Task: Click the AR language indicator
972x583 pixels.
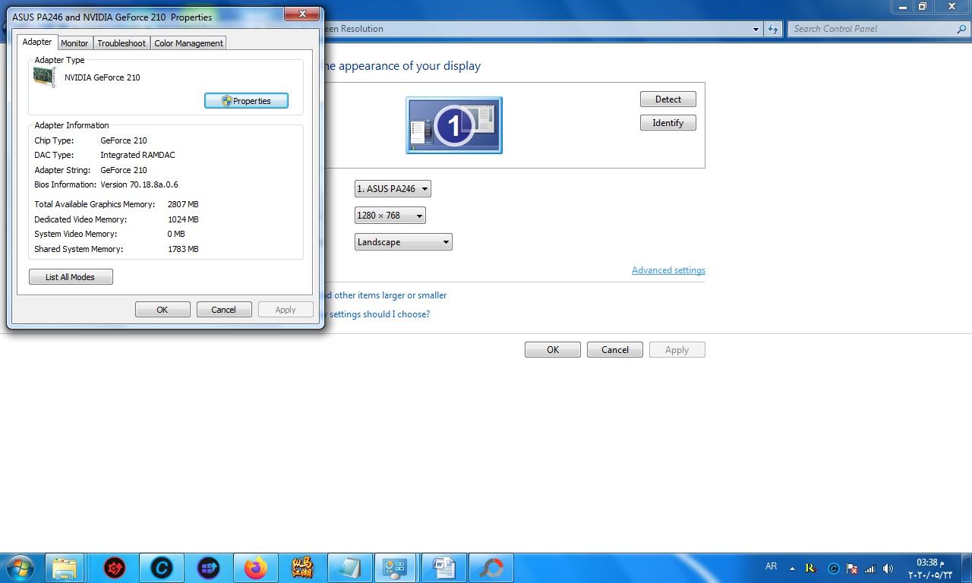Action: click(771, 566)
